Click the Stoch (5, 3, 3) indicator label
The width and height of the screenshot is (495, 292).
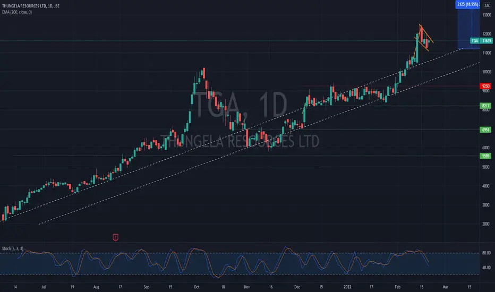[13, 248]
